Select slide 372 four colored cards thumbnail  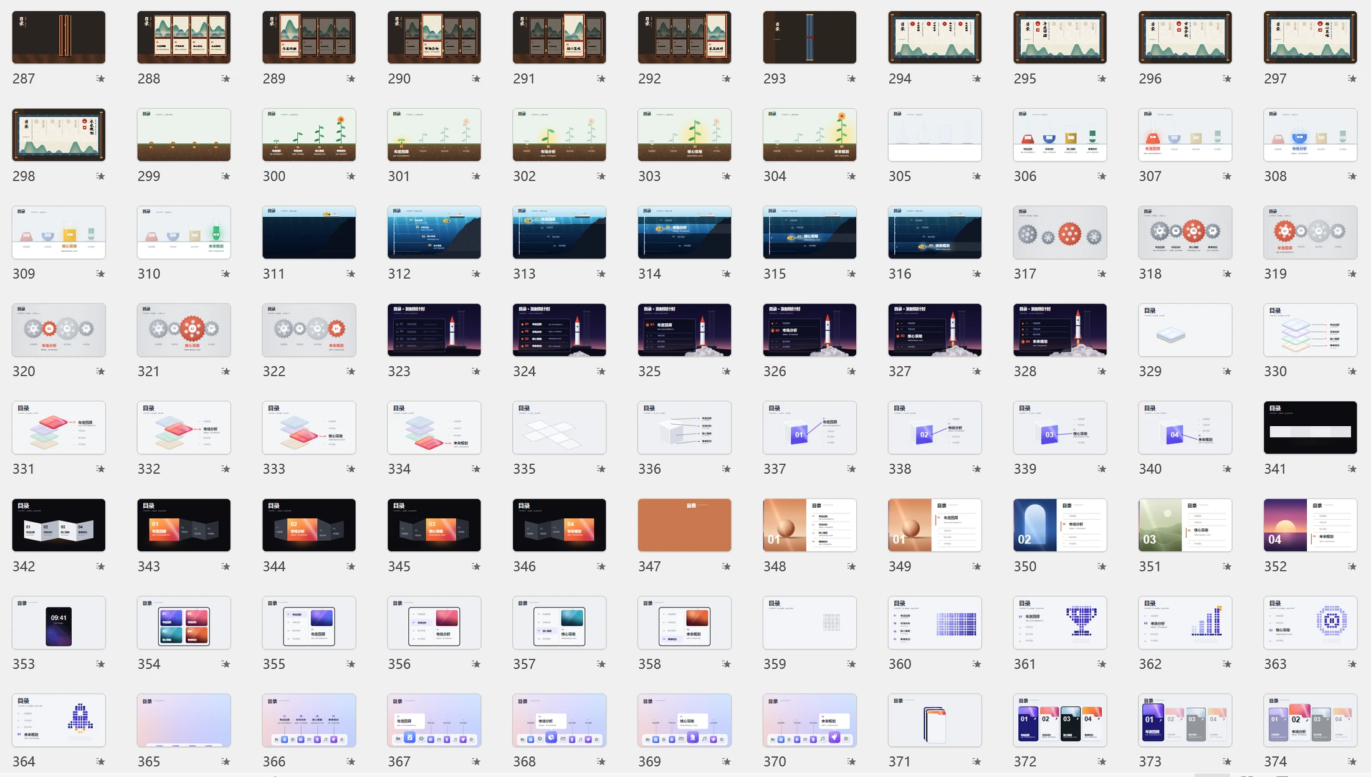(x=1060, y=720)
